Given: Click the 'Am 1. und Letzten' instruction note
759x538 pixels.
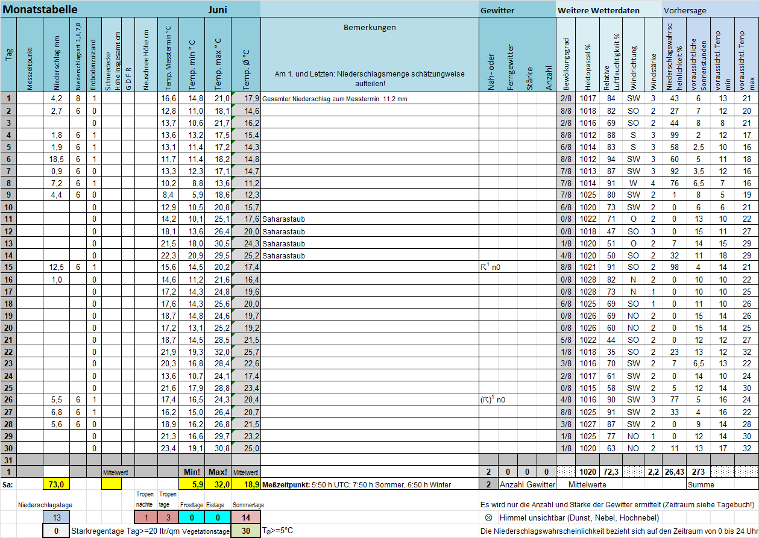Looking at the screenshot, I should [370, 80].
